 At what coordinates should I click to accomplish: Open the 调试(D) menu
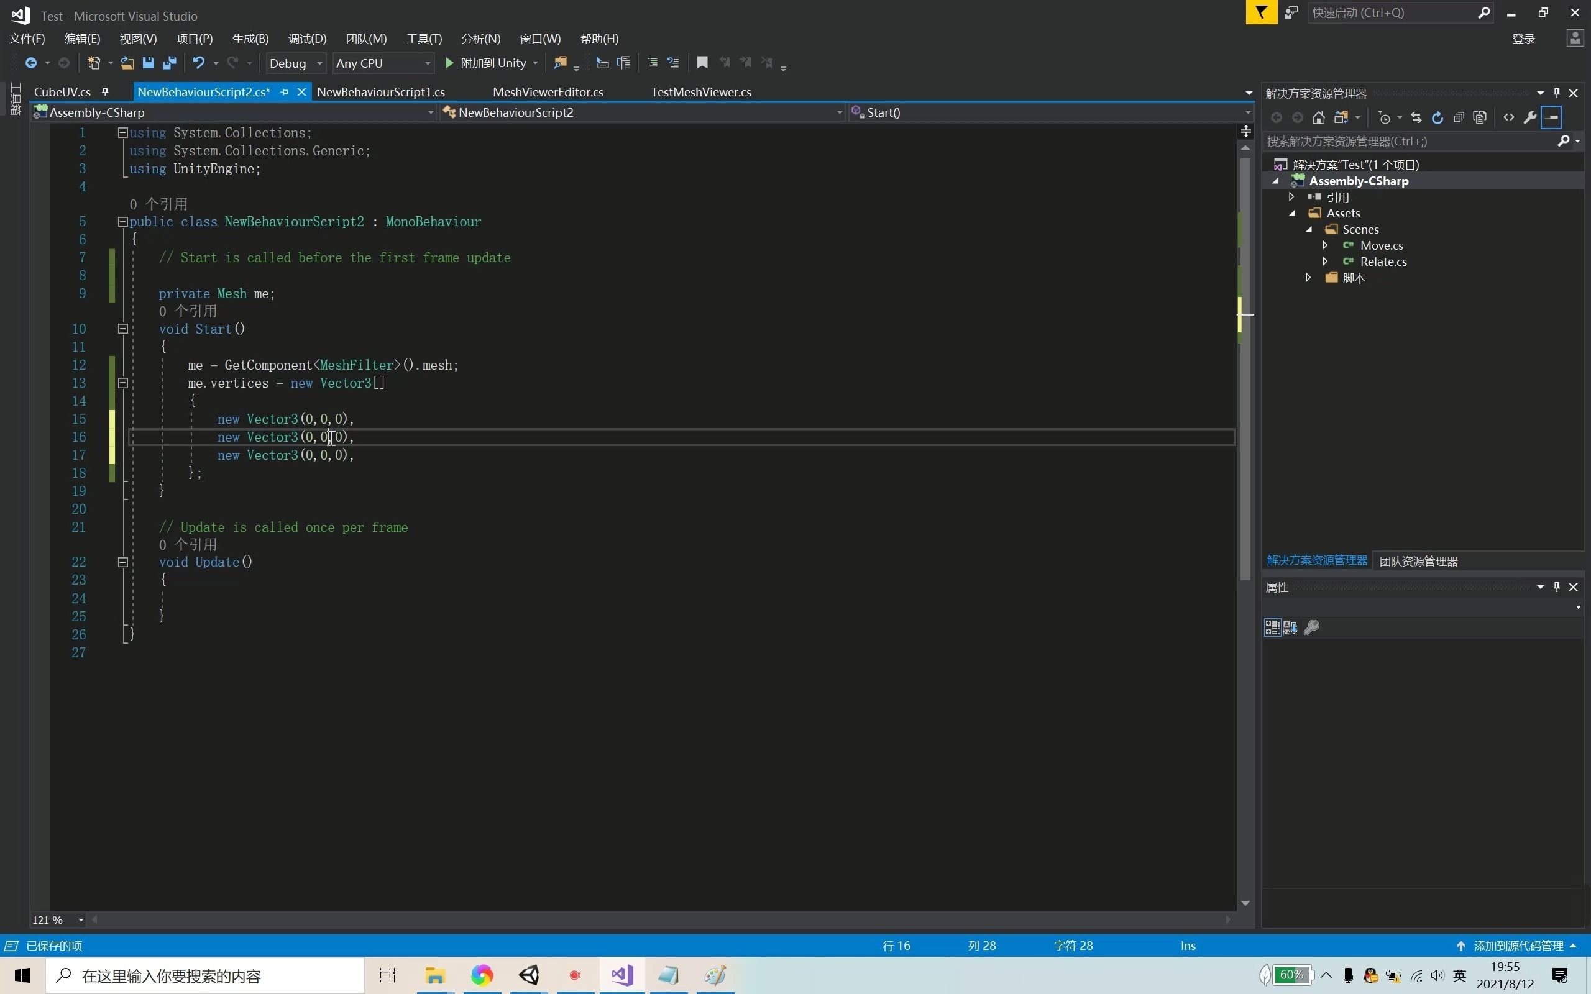tap(307, 39)
